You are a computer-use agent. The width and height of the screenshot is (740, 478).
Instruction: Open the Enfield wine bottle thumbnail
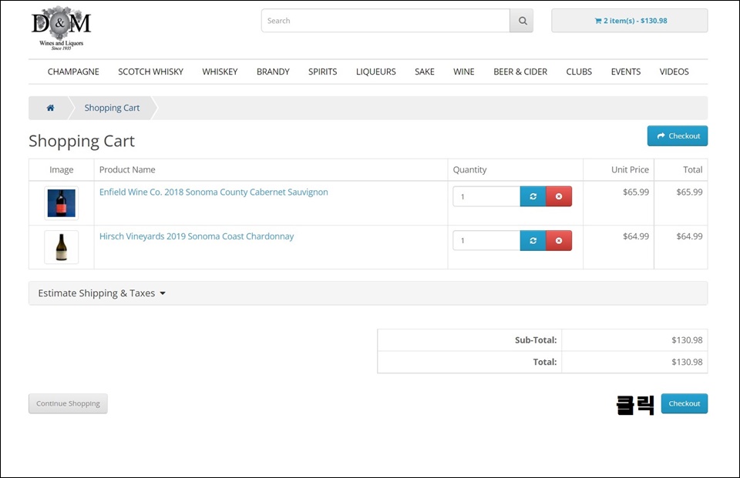[x=62, y=203]
